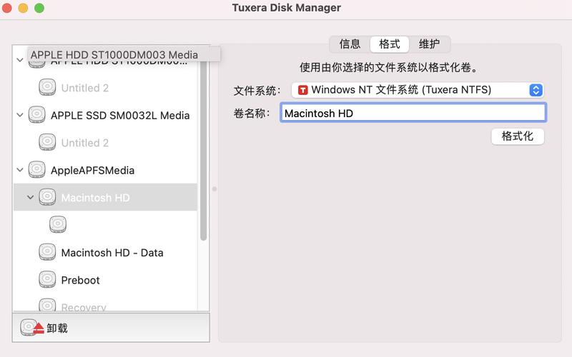Click the blue up-down arrows of the file system selector
572x357 pixels.
pyautogui.click(x=536, y=90)
